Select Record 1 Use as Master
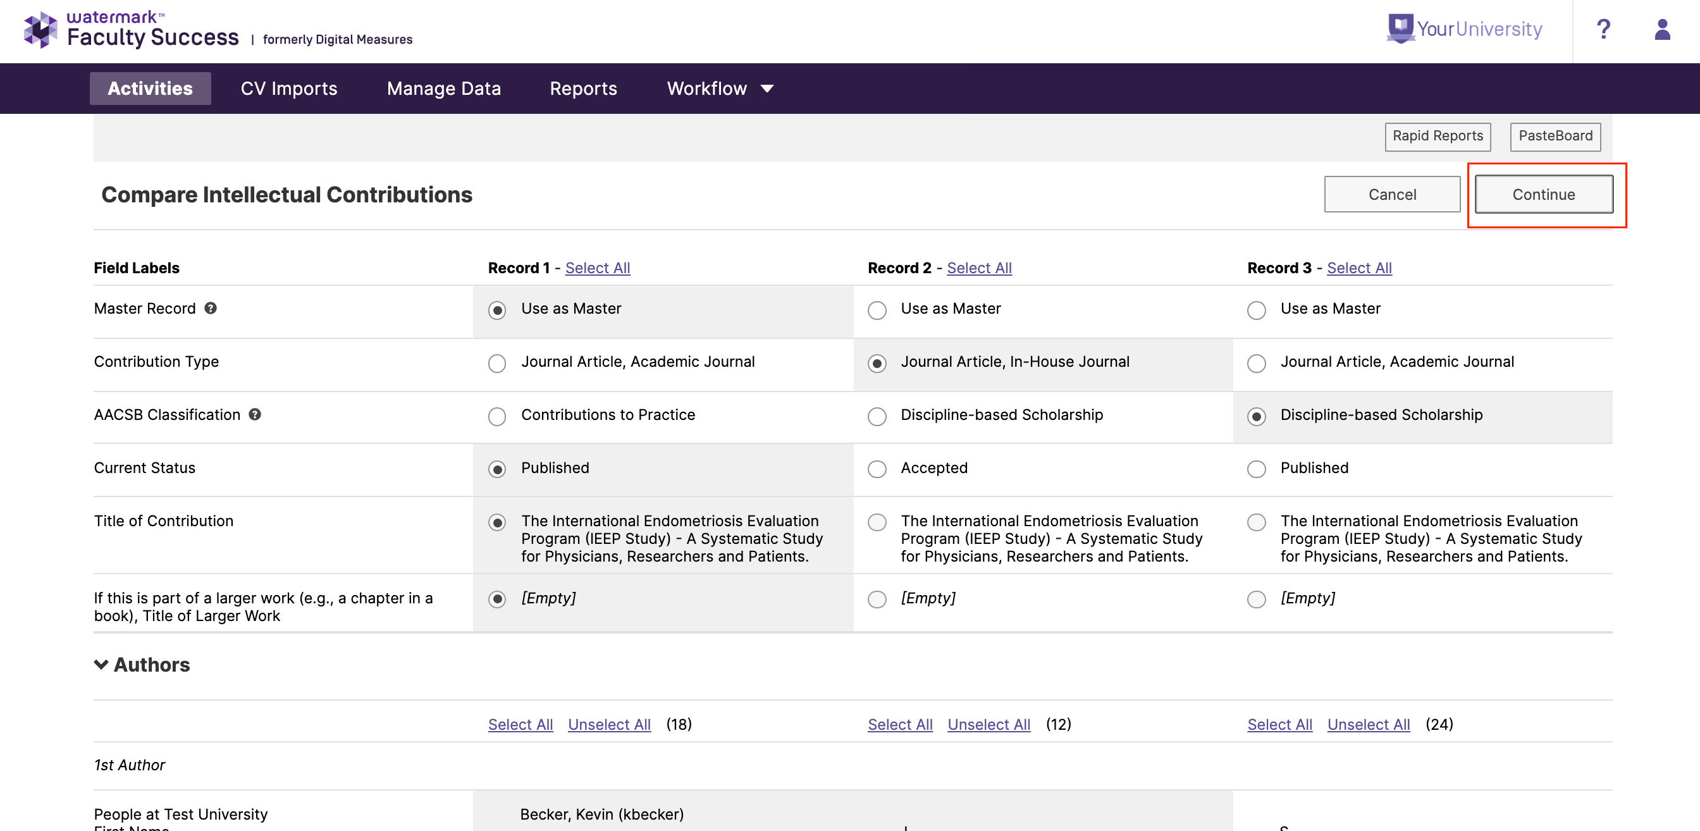 [x=497, y=311]
